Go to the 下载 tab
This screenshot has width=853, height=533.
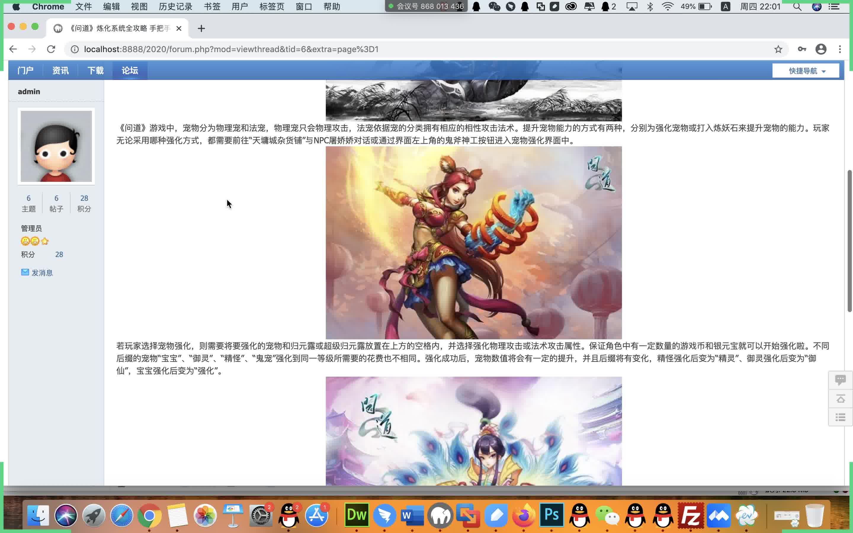[x=95, y=70]
